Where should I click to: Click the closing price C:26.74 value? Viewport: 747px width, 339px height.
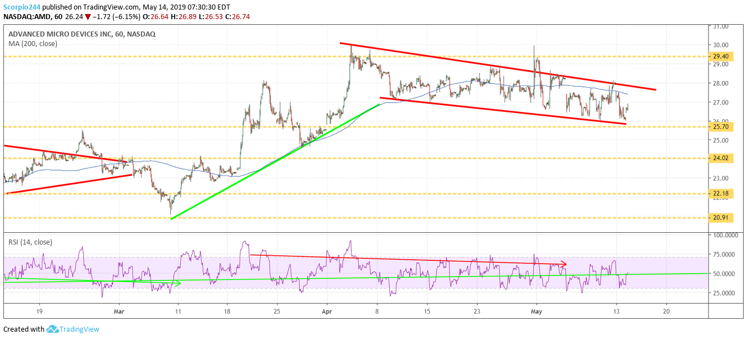click(x=237, y=17)
